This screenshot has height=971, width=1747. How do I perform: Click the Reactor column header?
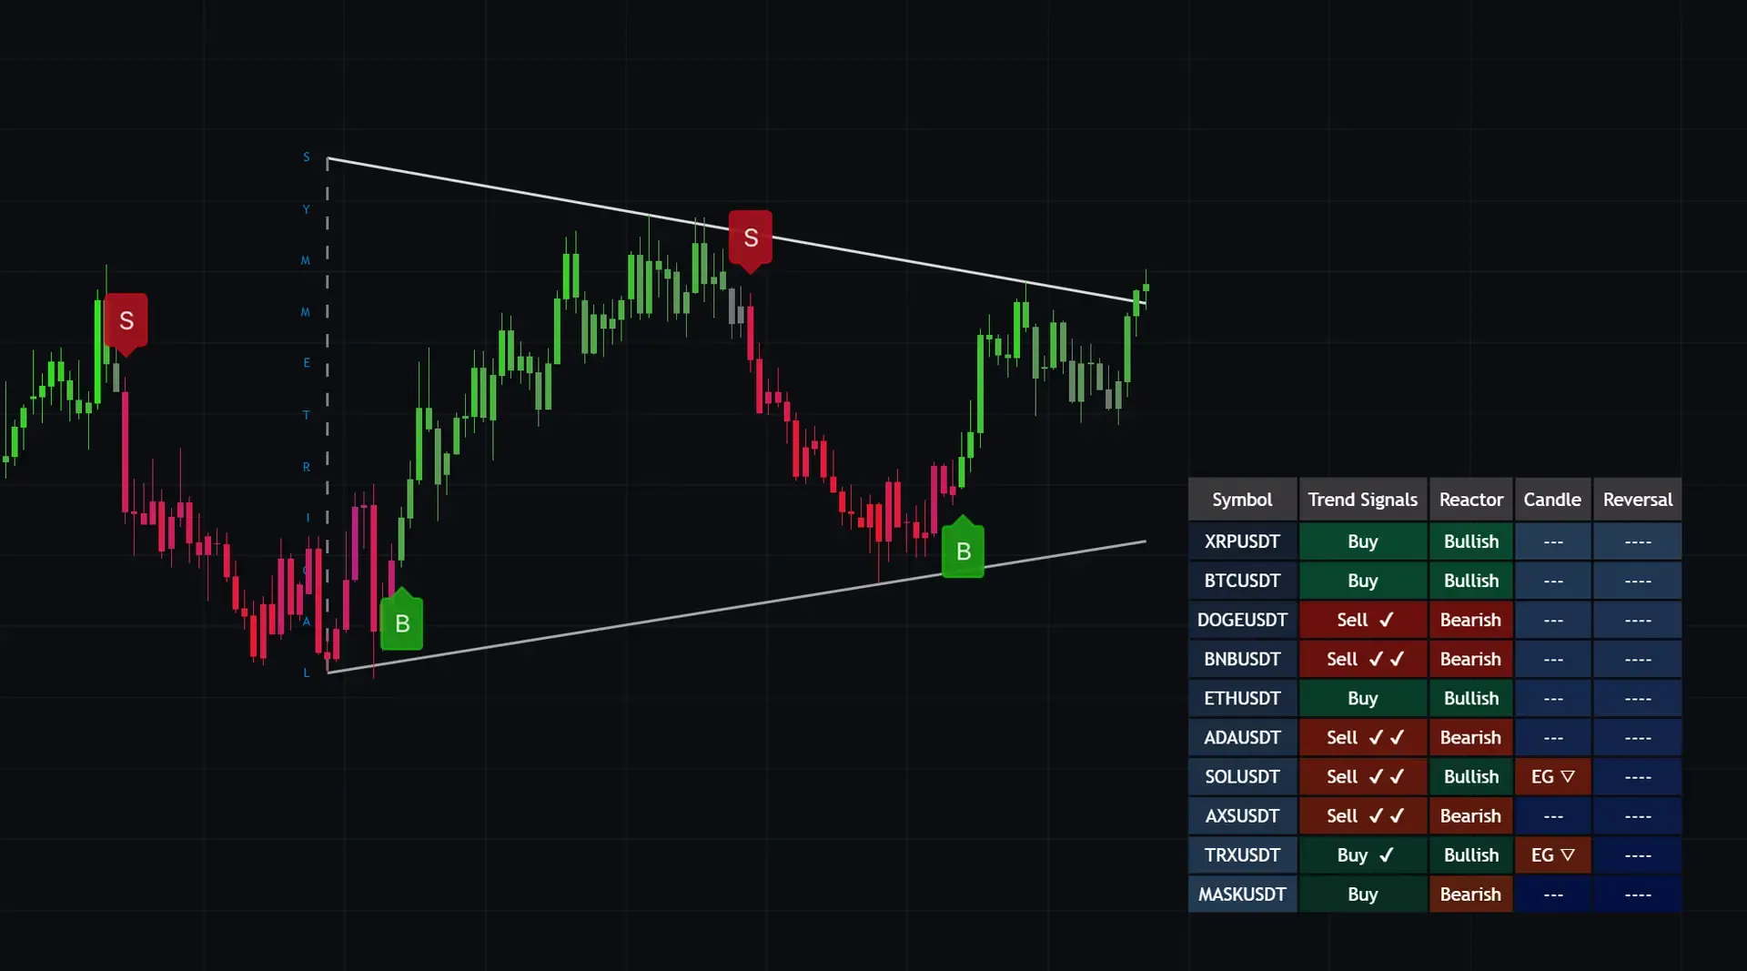click(1470, 499)
